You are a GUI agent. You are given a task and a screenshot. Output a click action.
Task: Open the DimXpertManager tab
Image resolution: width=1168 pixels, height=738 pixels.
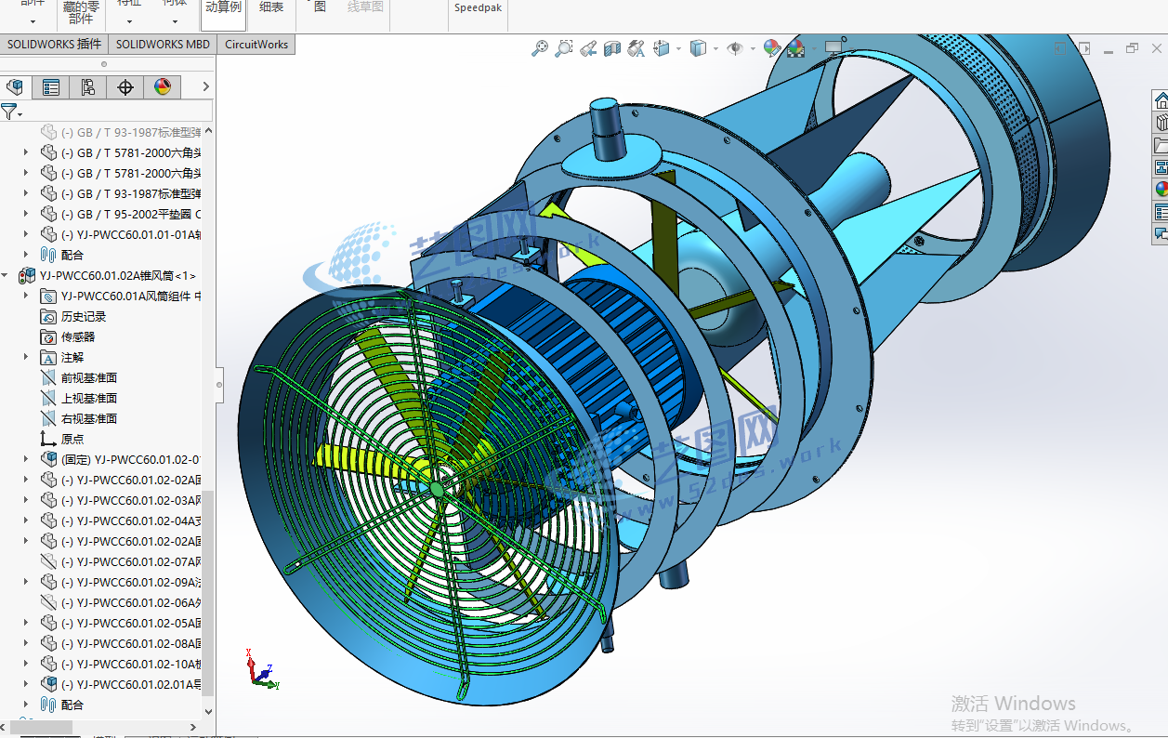pos(125,87)
